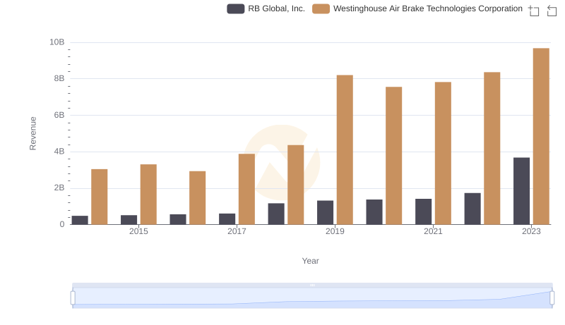The image size is (565, 325).
Task: Click the RB Global bar for 2020
Action: click(374, 211)
